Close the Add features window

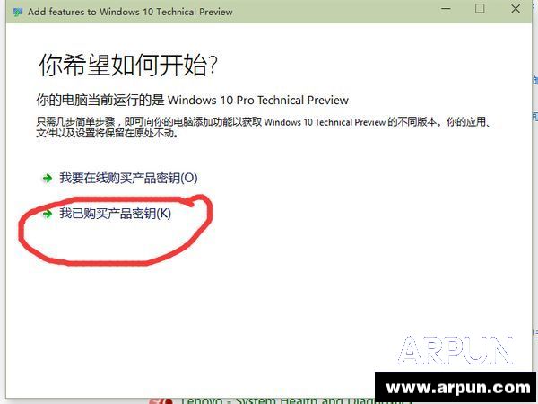516,9
